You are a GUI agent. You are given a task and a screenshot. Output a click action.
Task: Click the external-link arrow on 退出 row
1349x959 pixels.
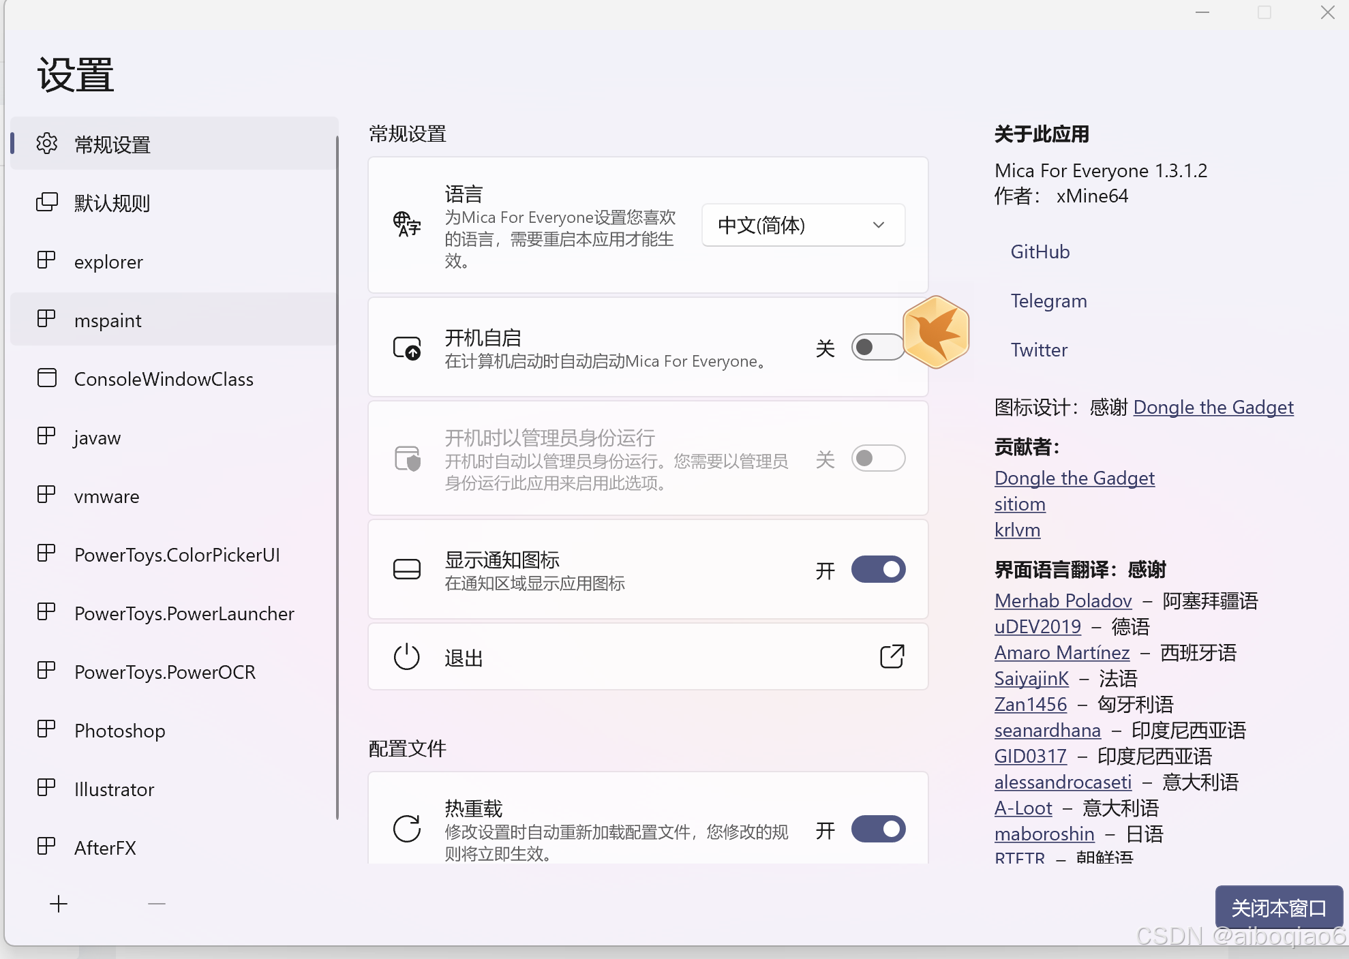coord(892,656)
